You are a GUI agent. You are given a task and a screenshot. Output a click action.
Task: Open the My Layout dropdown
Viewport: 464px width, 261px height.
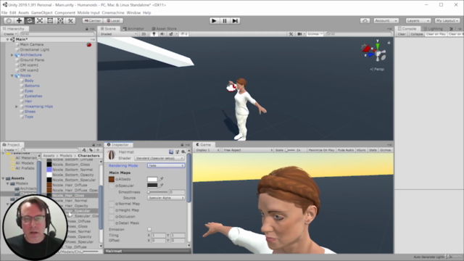point(447,21)
